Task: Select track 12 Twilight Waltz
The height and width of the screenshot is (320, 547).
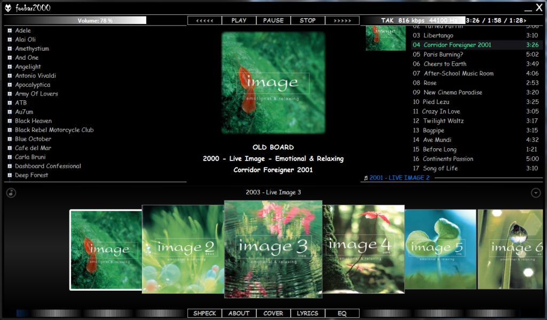Action: pyautogui.click(x=476, y=121)
